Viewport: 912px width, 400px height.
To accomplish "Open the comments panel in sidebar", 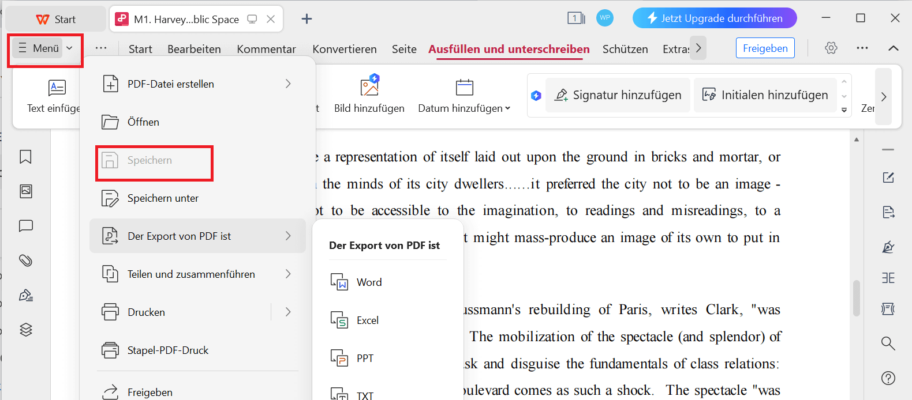I will [25, 226].
